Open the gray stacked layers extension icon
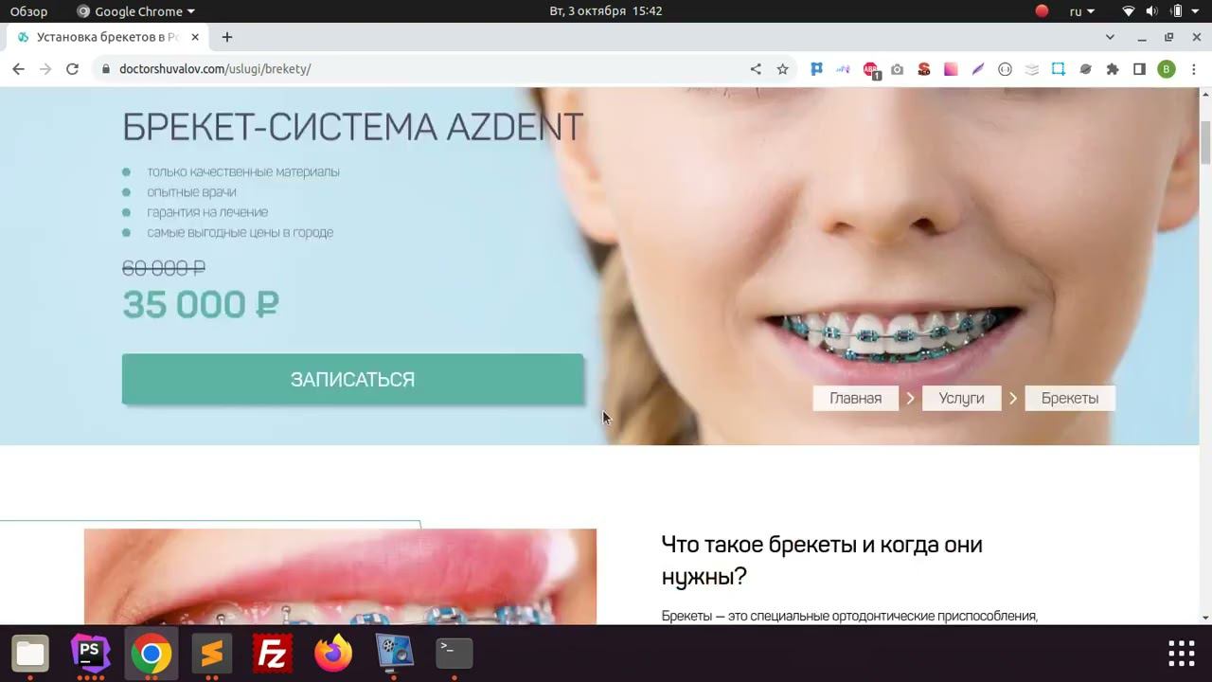The image size is (1212, 682). coord(1032,69)
